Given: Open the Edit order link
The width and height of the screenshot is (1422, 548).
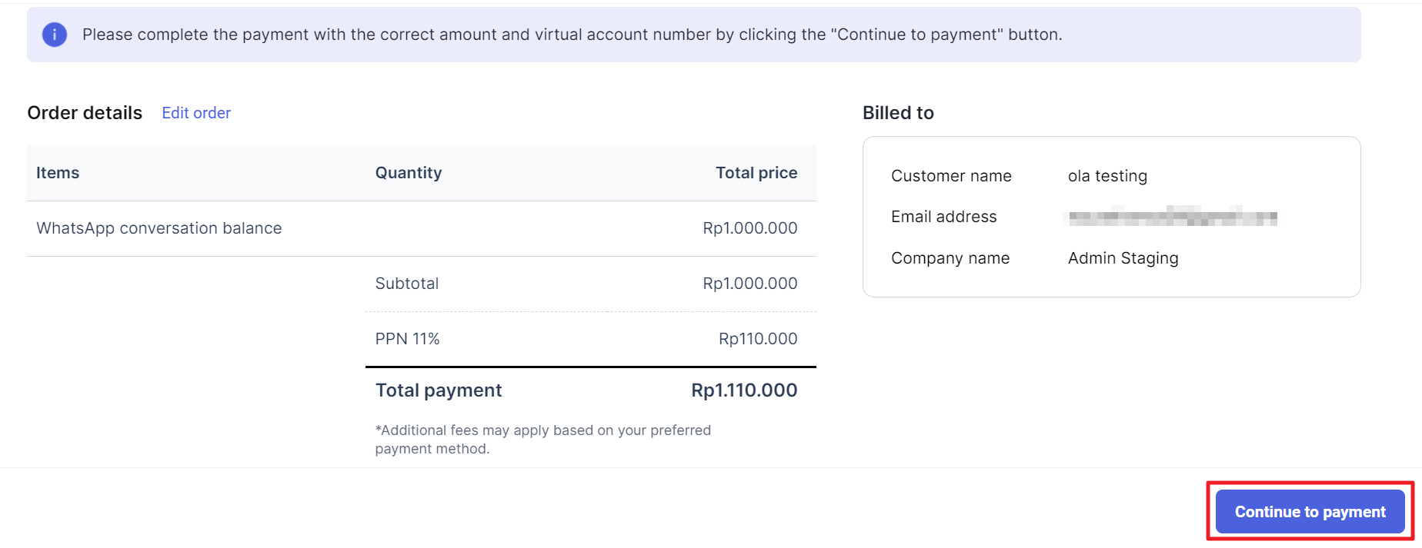Looking at the screenshot, I should coord(196,113).
